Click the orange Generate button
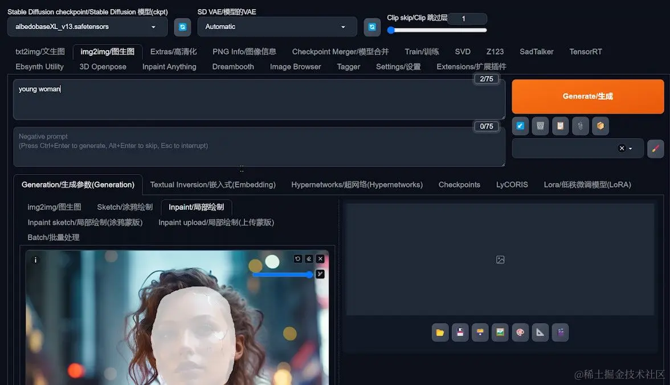Viewport: 670px width, 385px height. (x=587, y=96)
